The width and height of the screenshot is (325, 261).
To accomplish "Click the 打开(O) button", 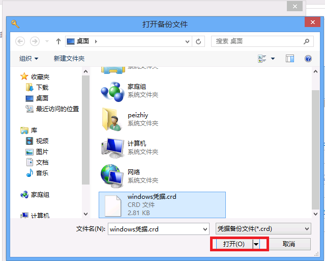I will [x=234, y=244].
